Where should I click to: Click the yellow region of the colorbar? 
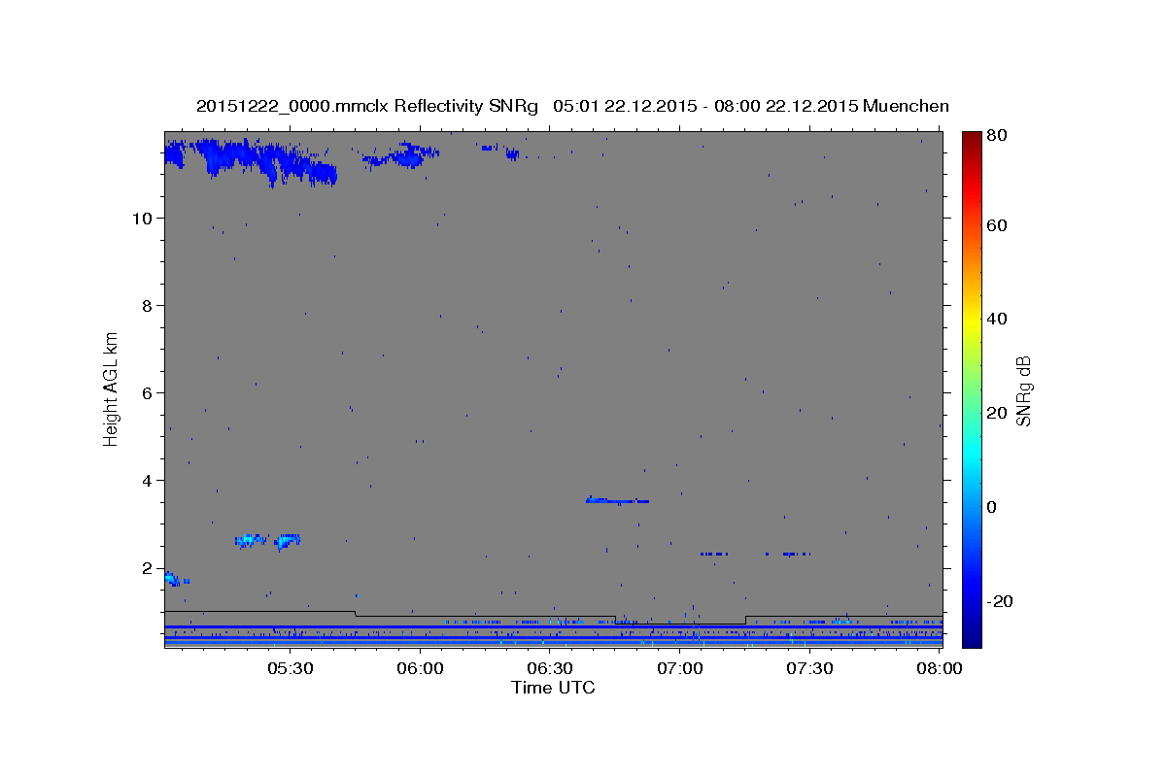pyautogui.click(x=972, y=319)
